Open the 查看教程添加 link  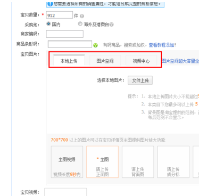coord(161,45)
